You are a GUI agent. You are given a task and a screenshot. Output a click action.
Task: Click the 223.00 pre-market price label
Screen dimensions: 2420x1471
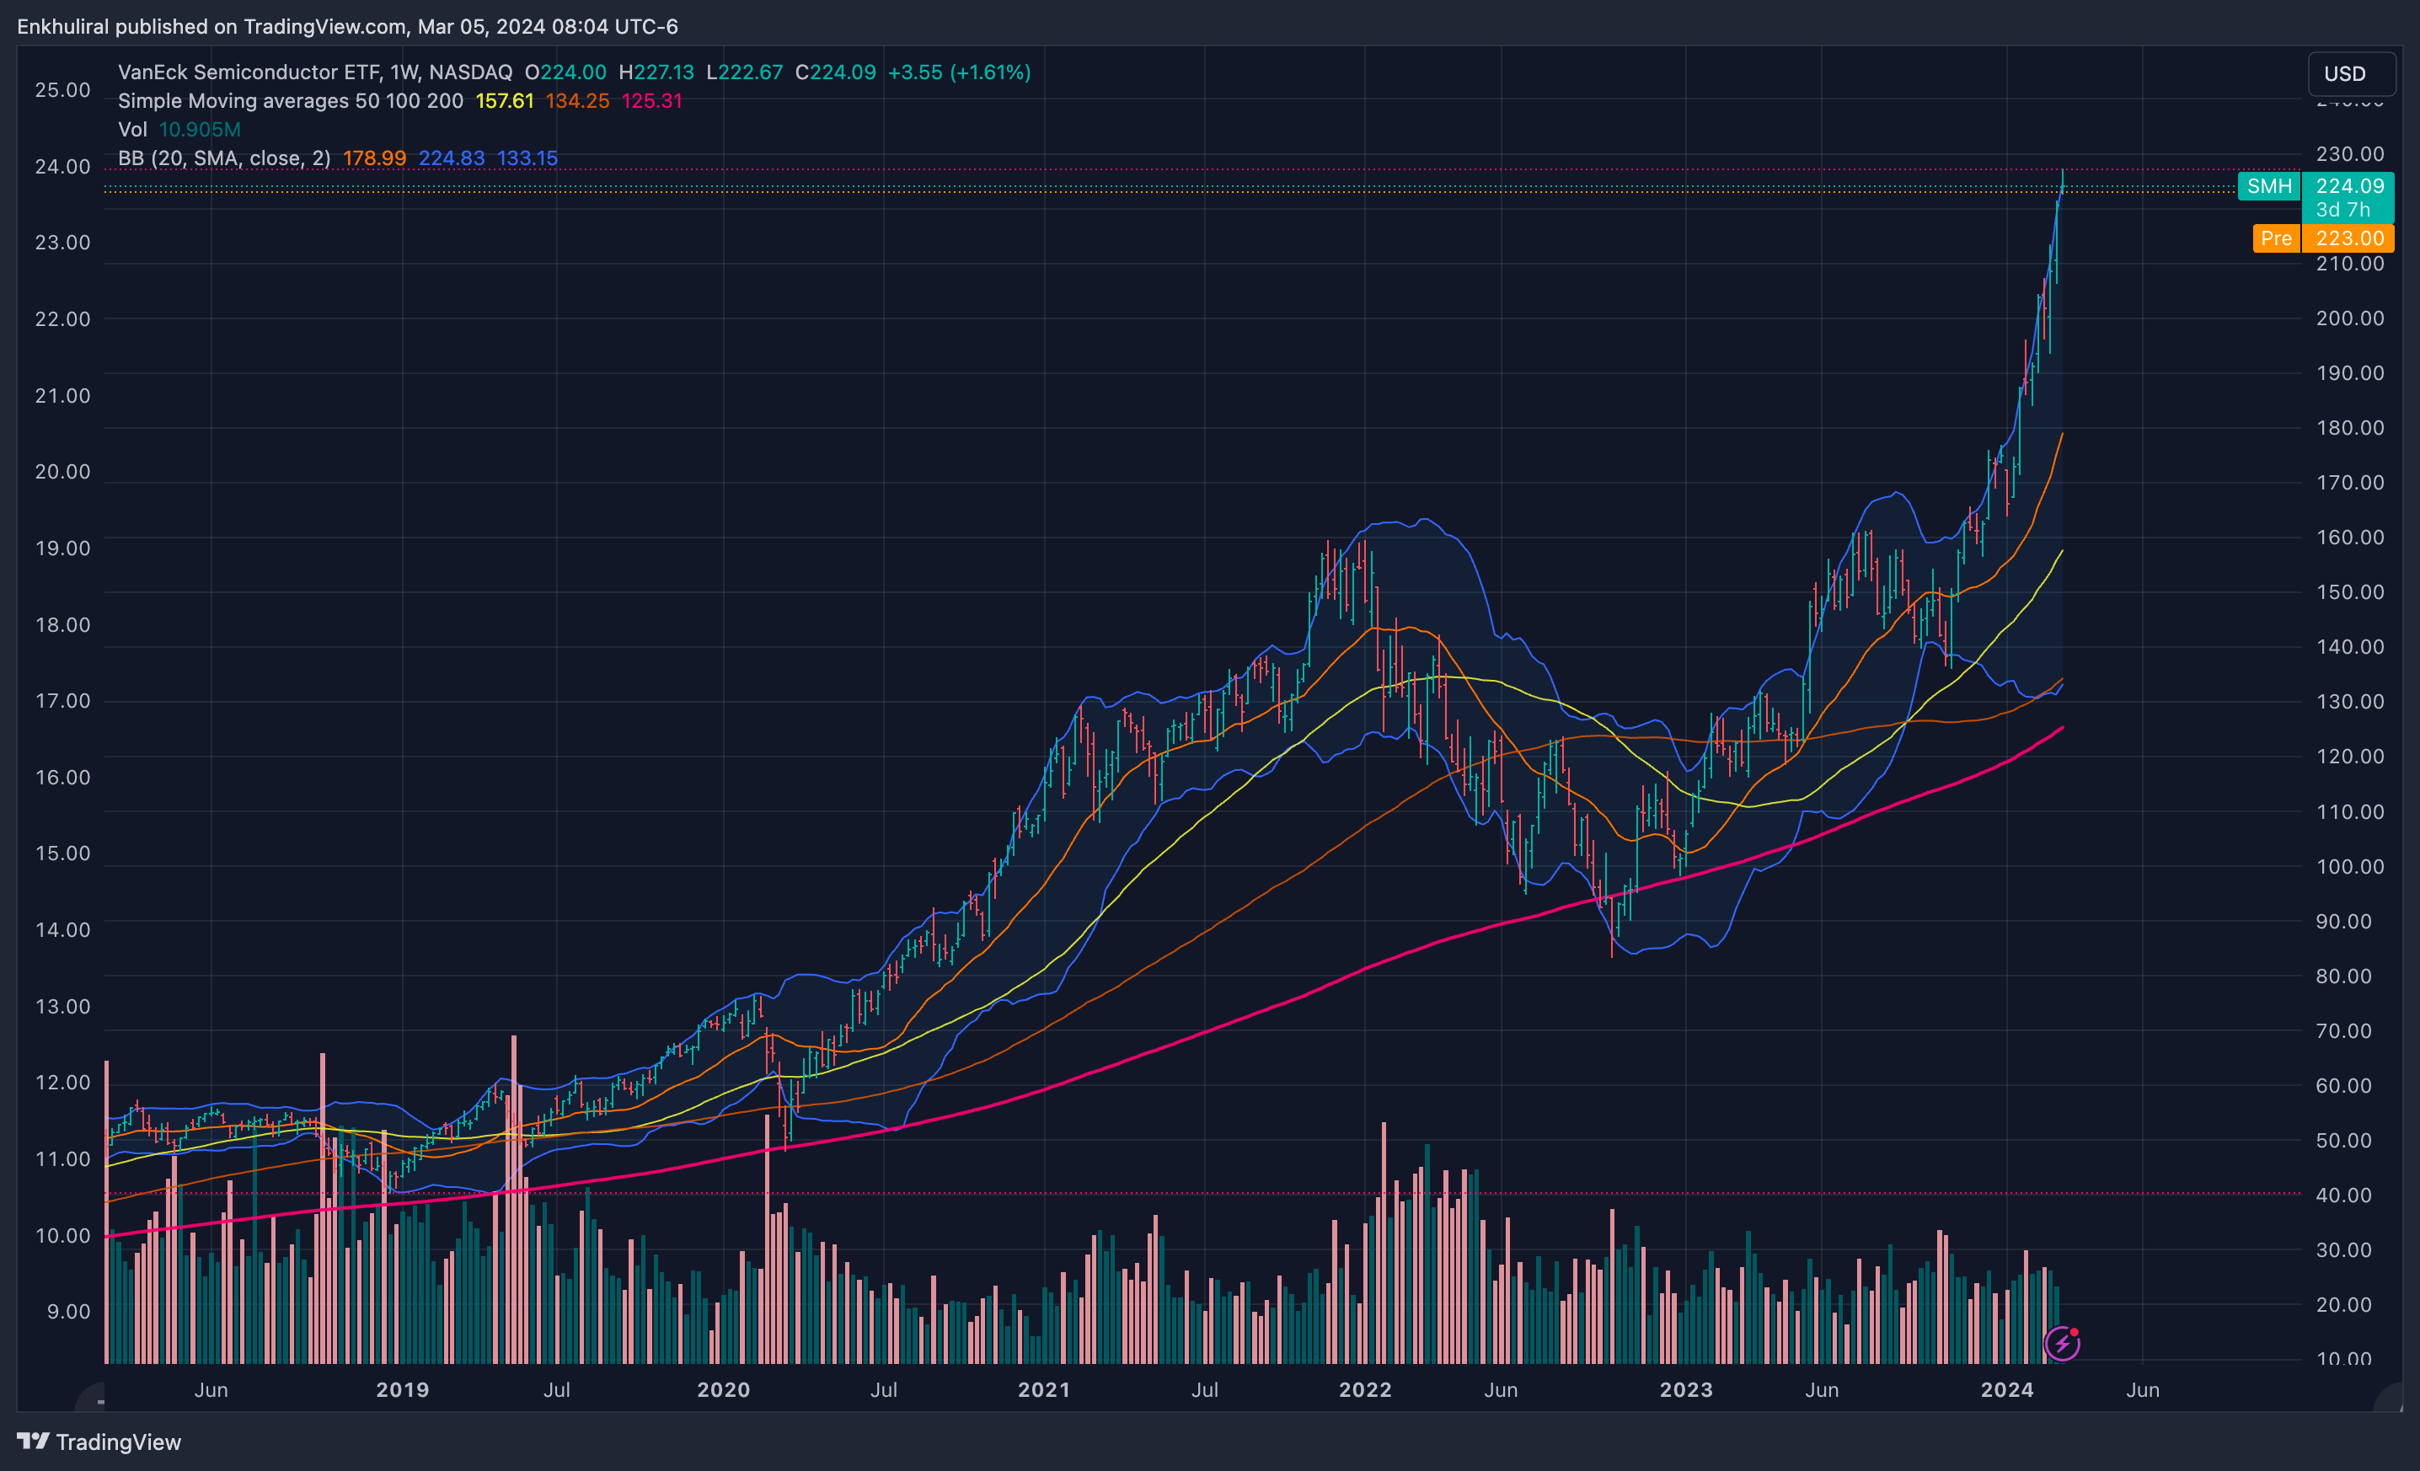point(2348,238)
